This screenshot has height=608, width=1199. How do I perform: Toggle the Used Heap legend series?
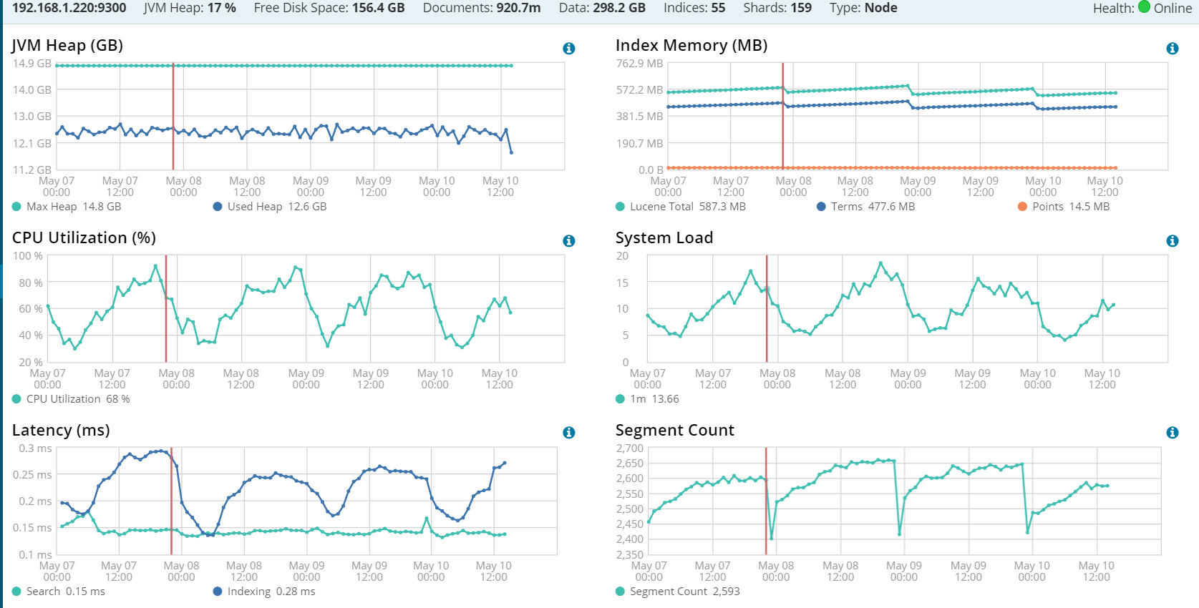[x=270, y=207]
